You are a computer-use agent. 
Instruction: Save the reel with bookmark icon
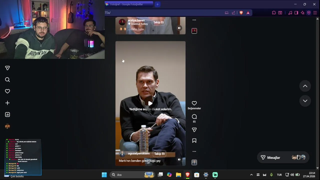194,141
